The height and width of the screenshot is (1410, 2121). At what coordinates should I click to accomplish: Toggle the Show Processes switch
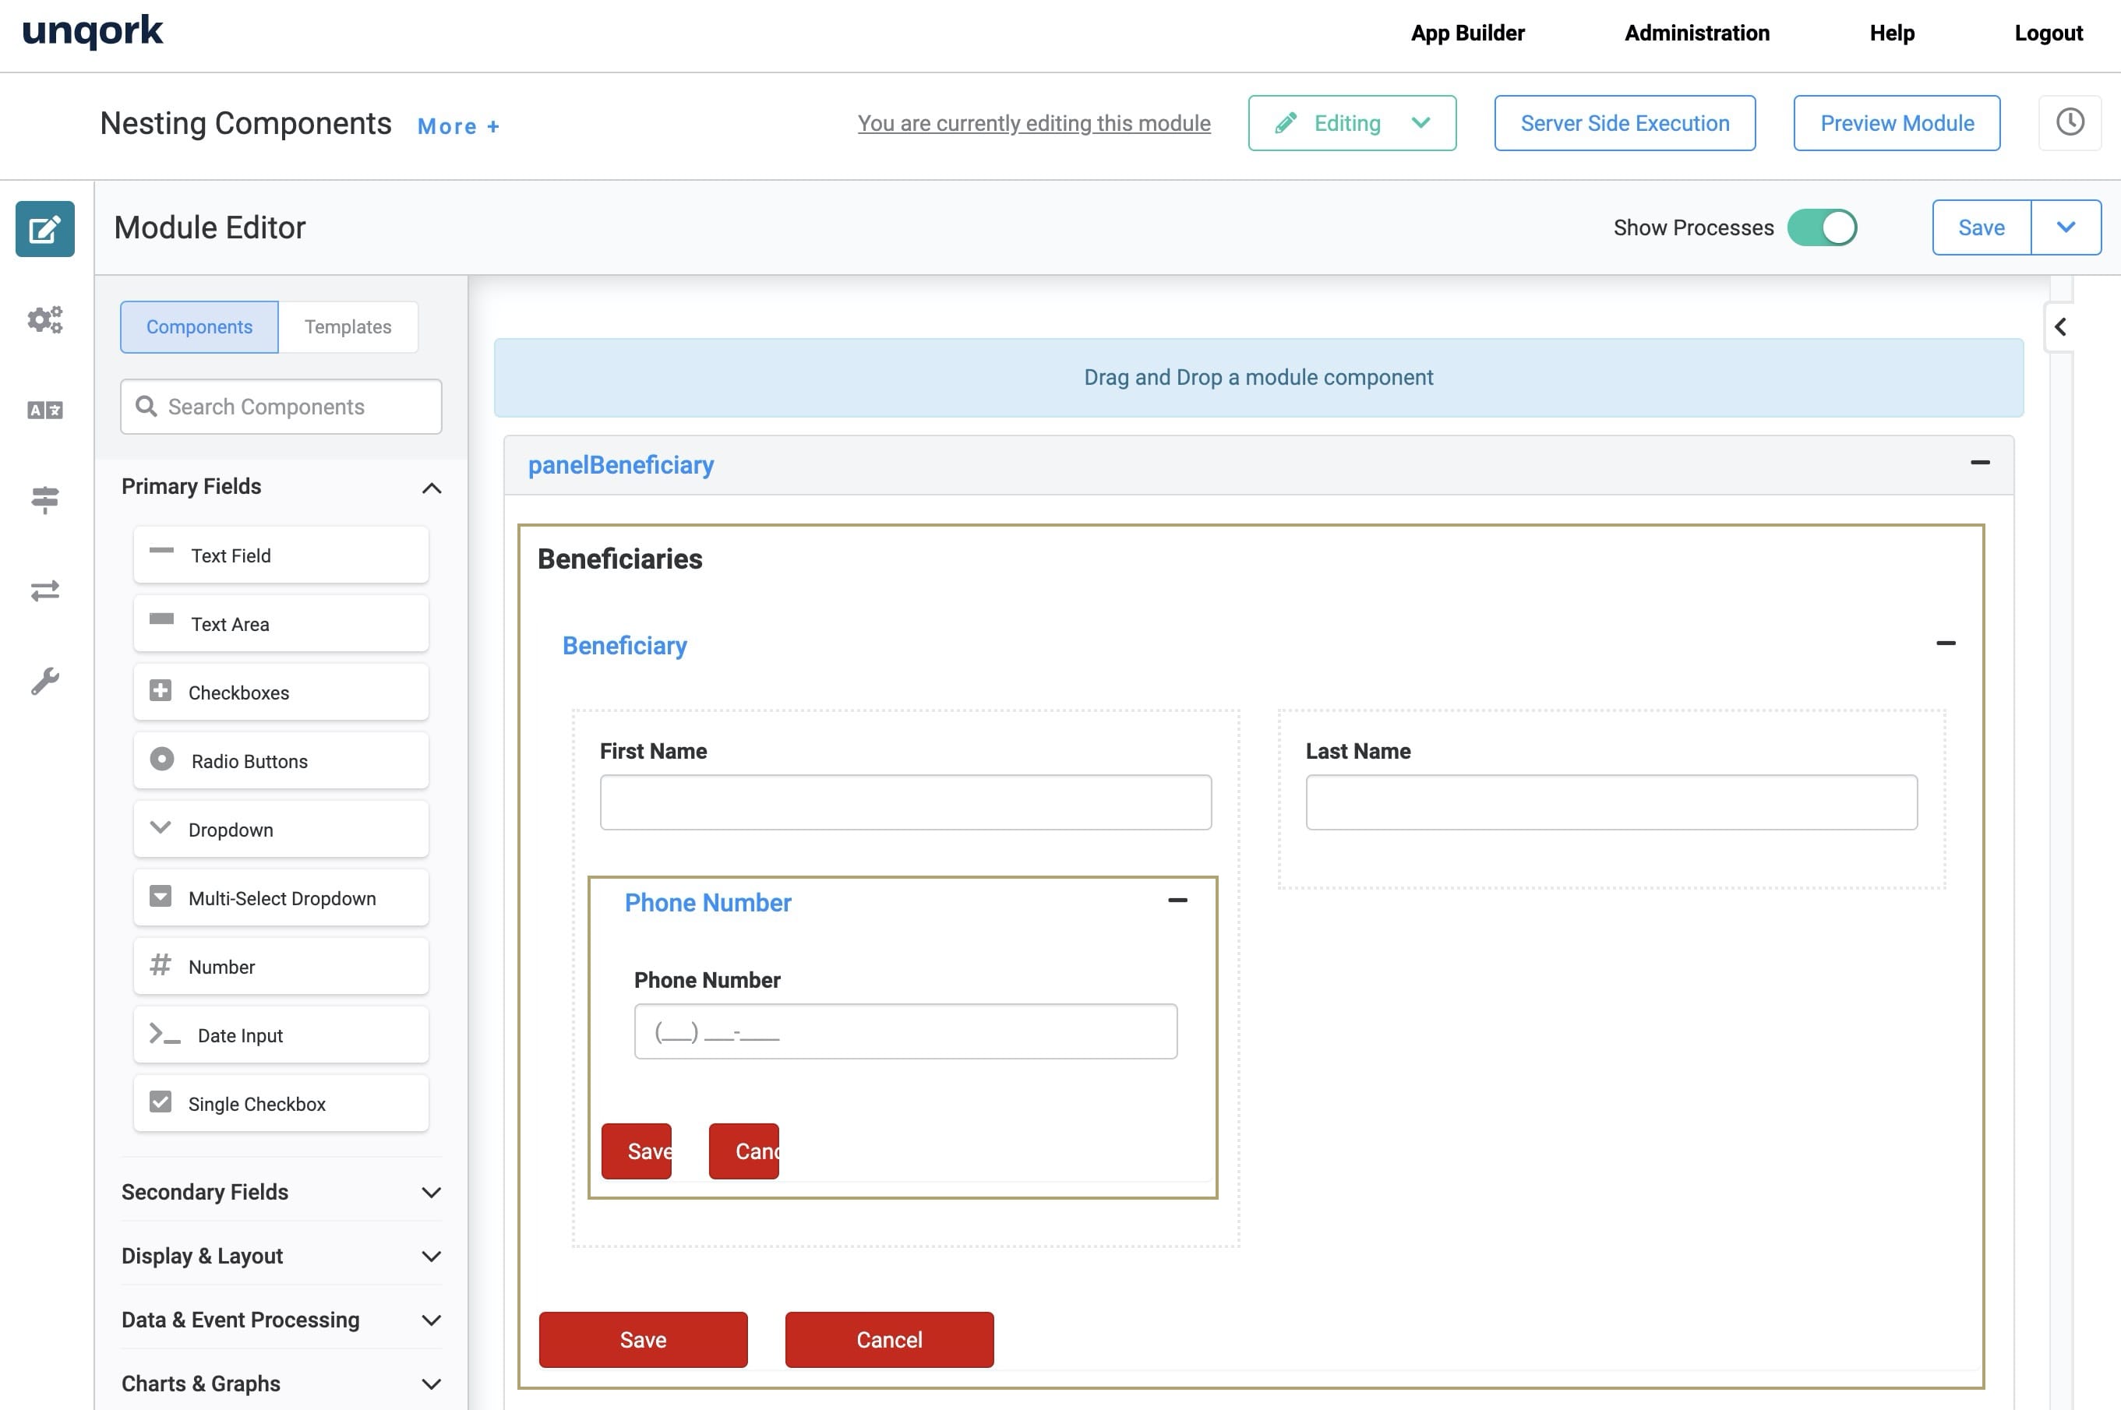tap(1823, 227)
